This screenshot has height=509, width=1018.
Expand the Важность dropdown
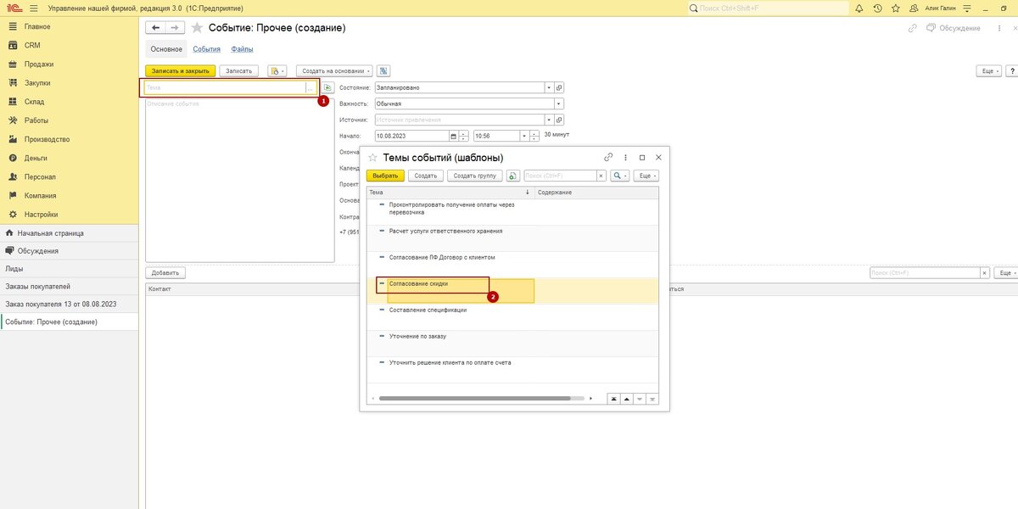(558, 103)
